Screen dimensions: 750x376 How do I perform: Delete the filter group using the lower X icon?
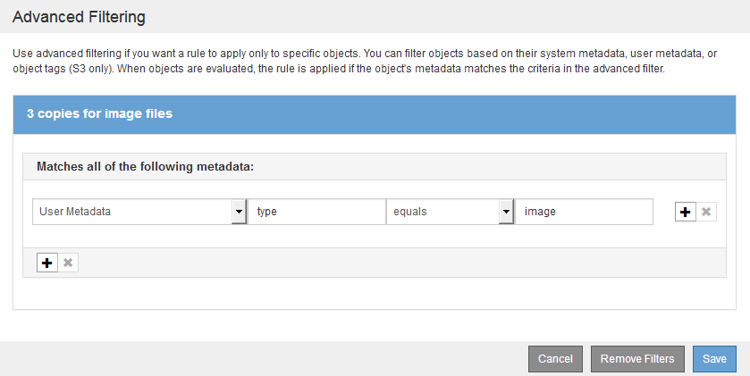(x=68, y=263)
